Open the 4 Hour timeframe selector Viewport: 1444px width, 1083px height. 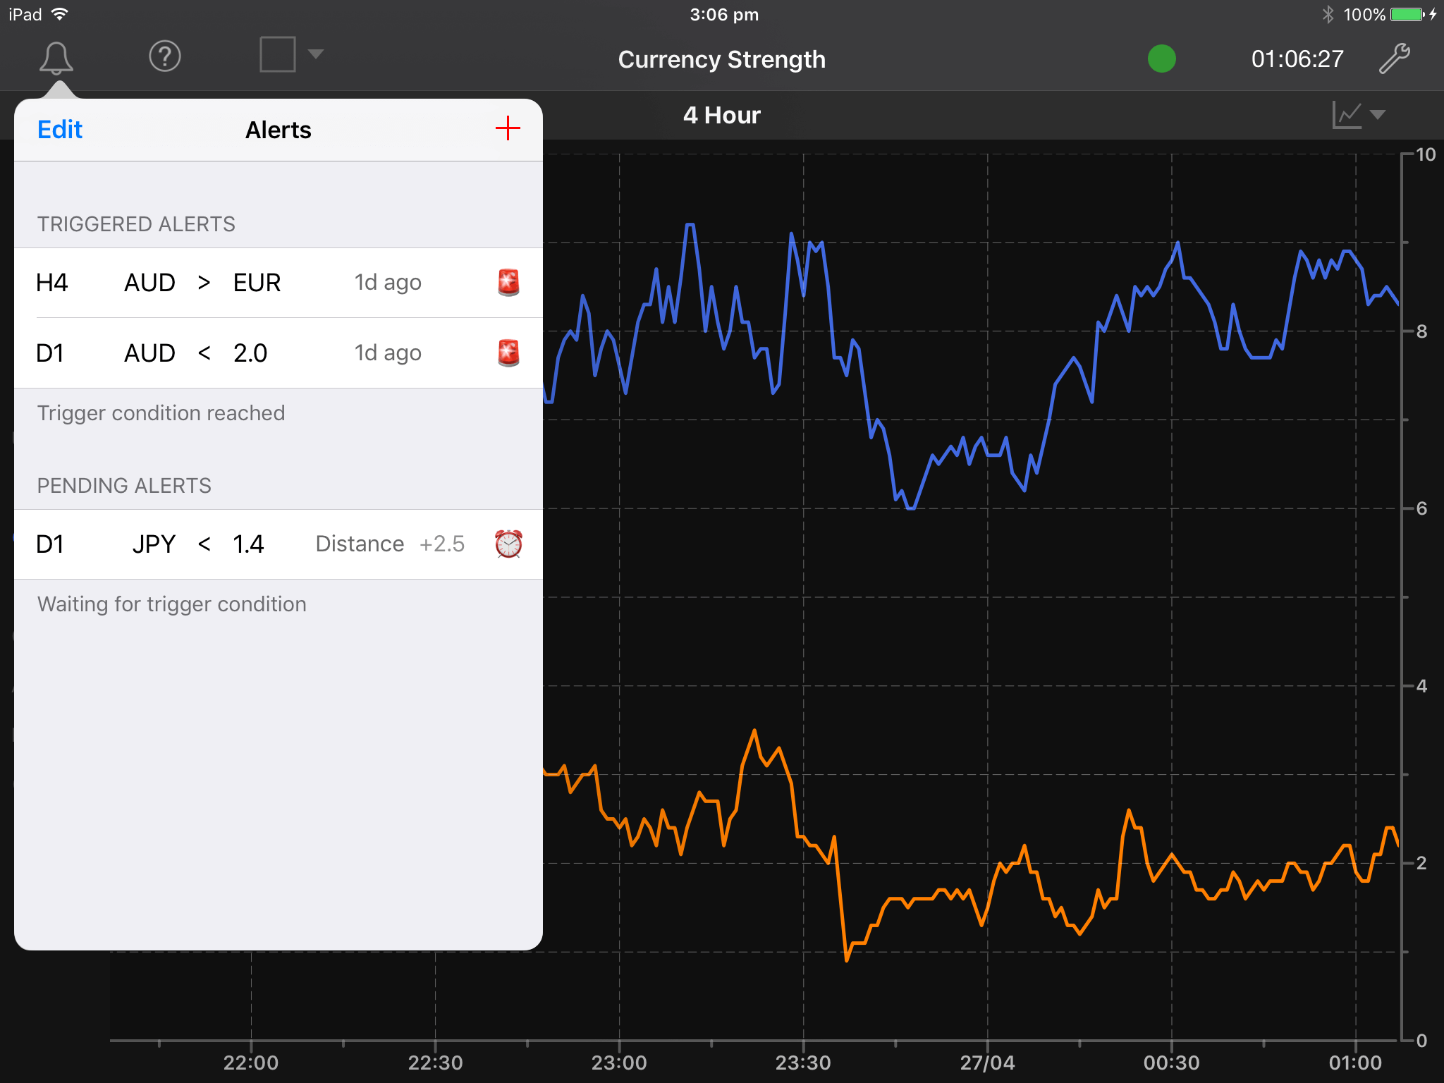721,114
